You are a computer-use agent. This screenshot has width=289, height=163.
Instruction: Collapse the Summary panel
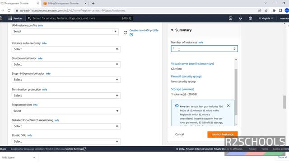click(172, 30)
